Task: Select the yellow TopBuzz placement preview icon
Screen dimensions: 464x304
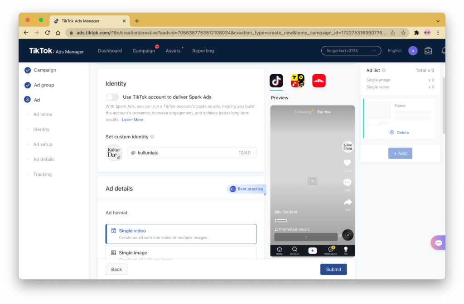Action: [x=297, y=81]
